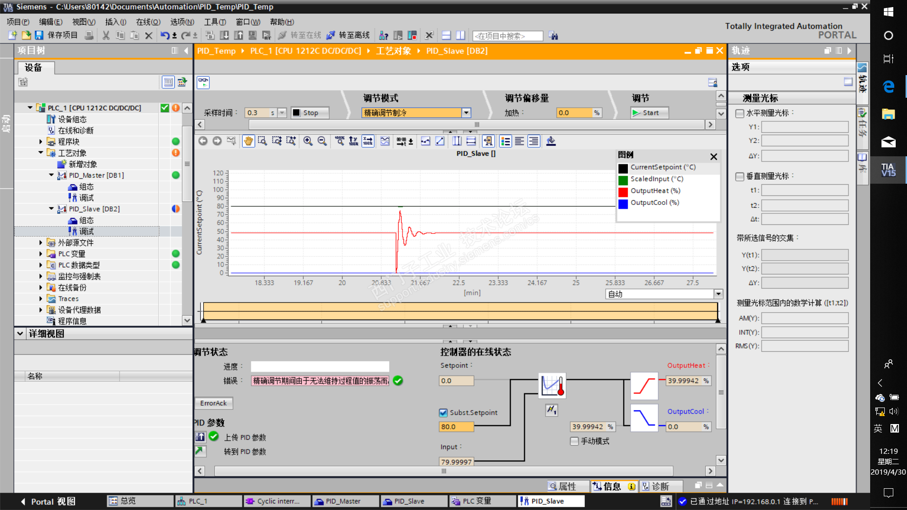The width and height of the screenshot is (907, 510).
Task: Uncheck the Subst.Setpoint checkbox
Action: click(443, 413)
